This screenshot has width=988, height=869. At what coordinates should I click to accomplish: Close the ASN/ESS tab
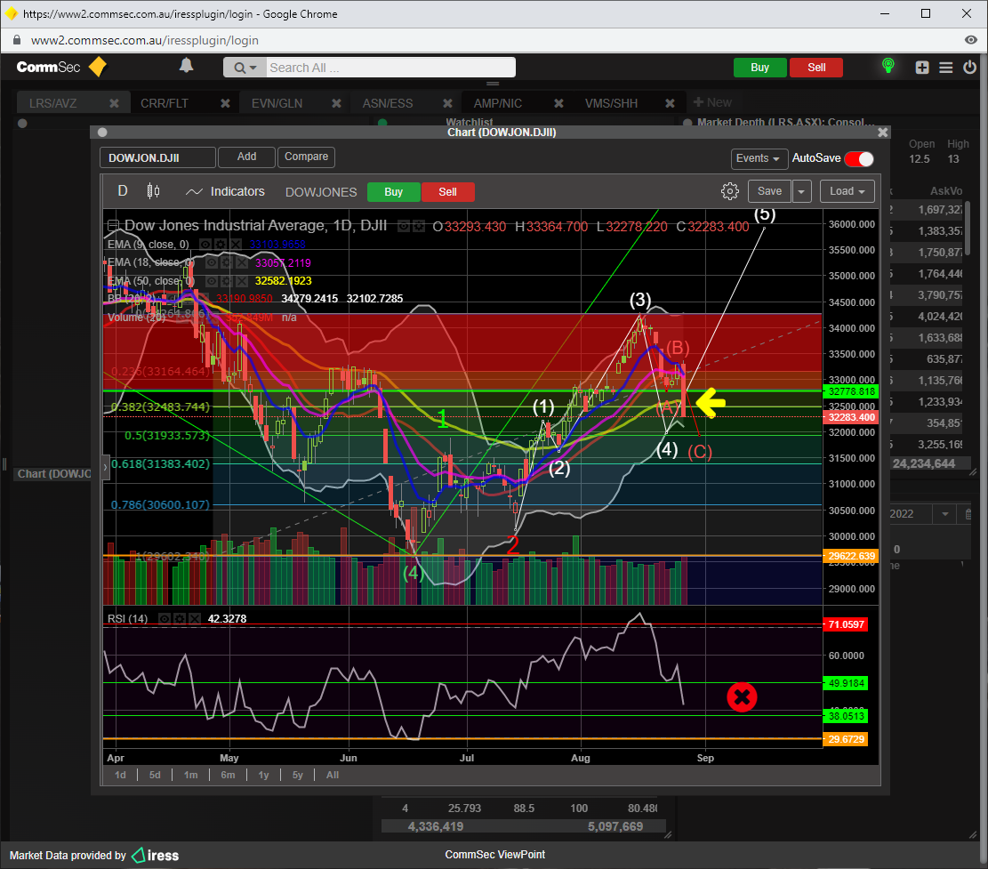pyautogui.click(x=447, y=103)
